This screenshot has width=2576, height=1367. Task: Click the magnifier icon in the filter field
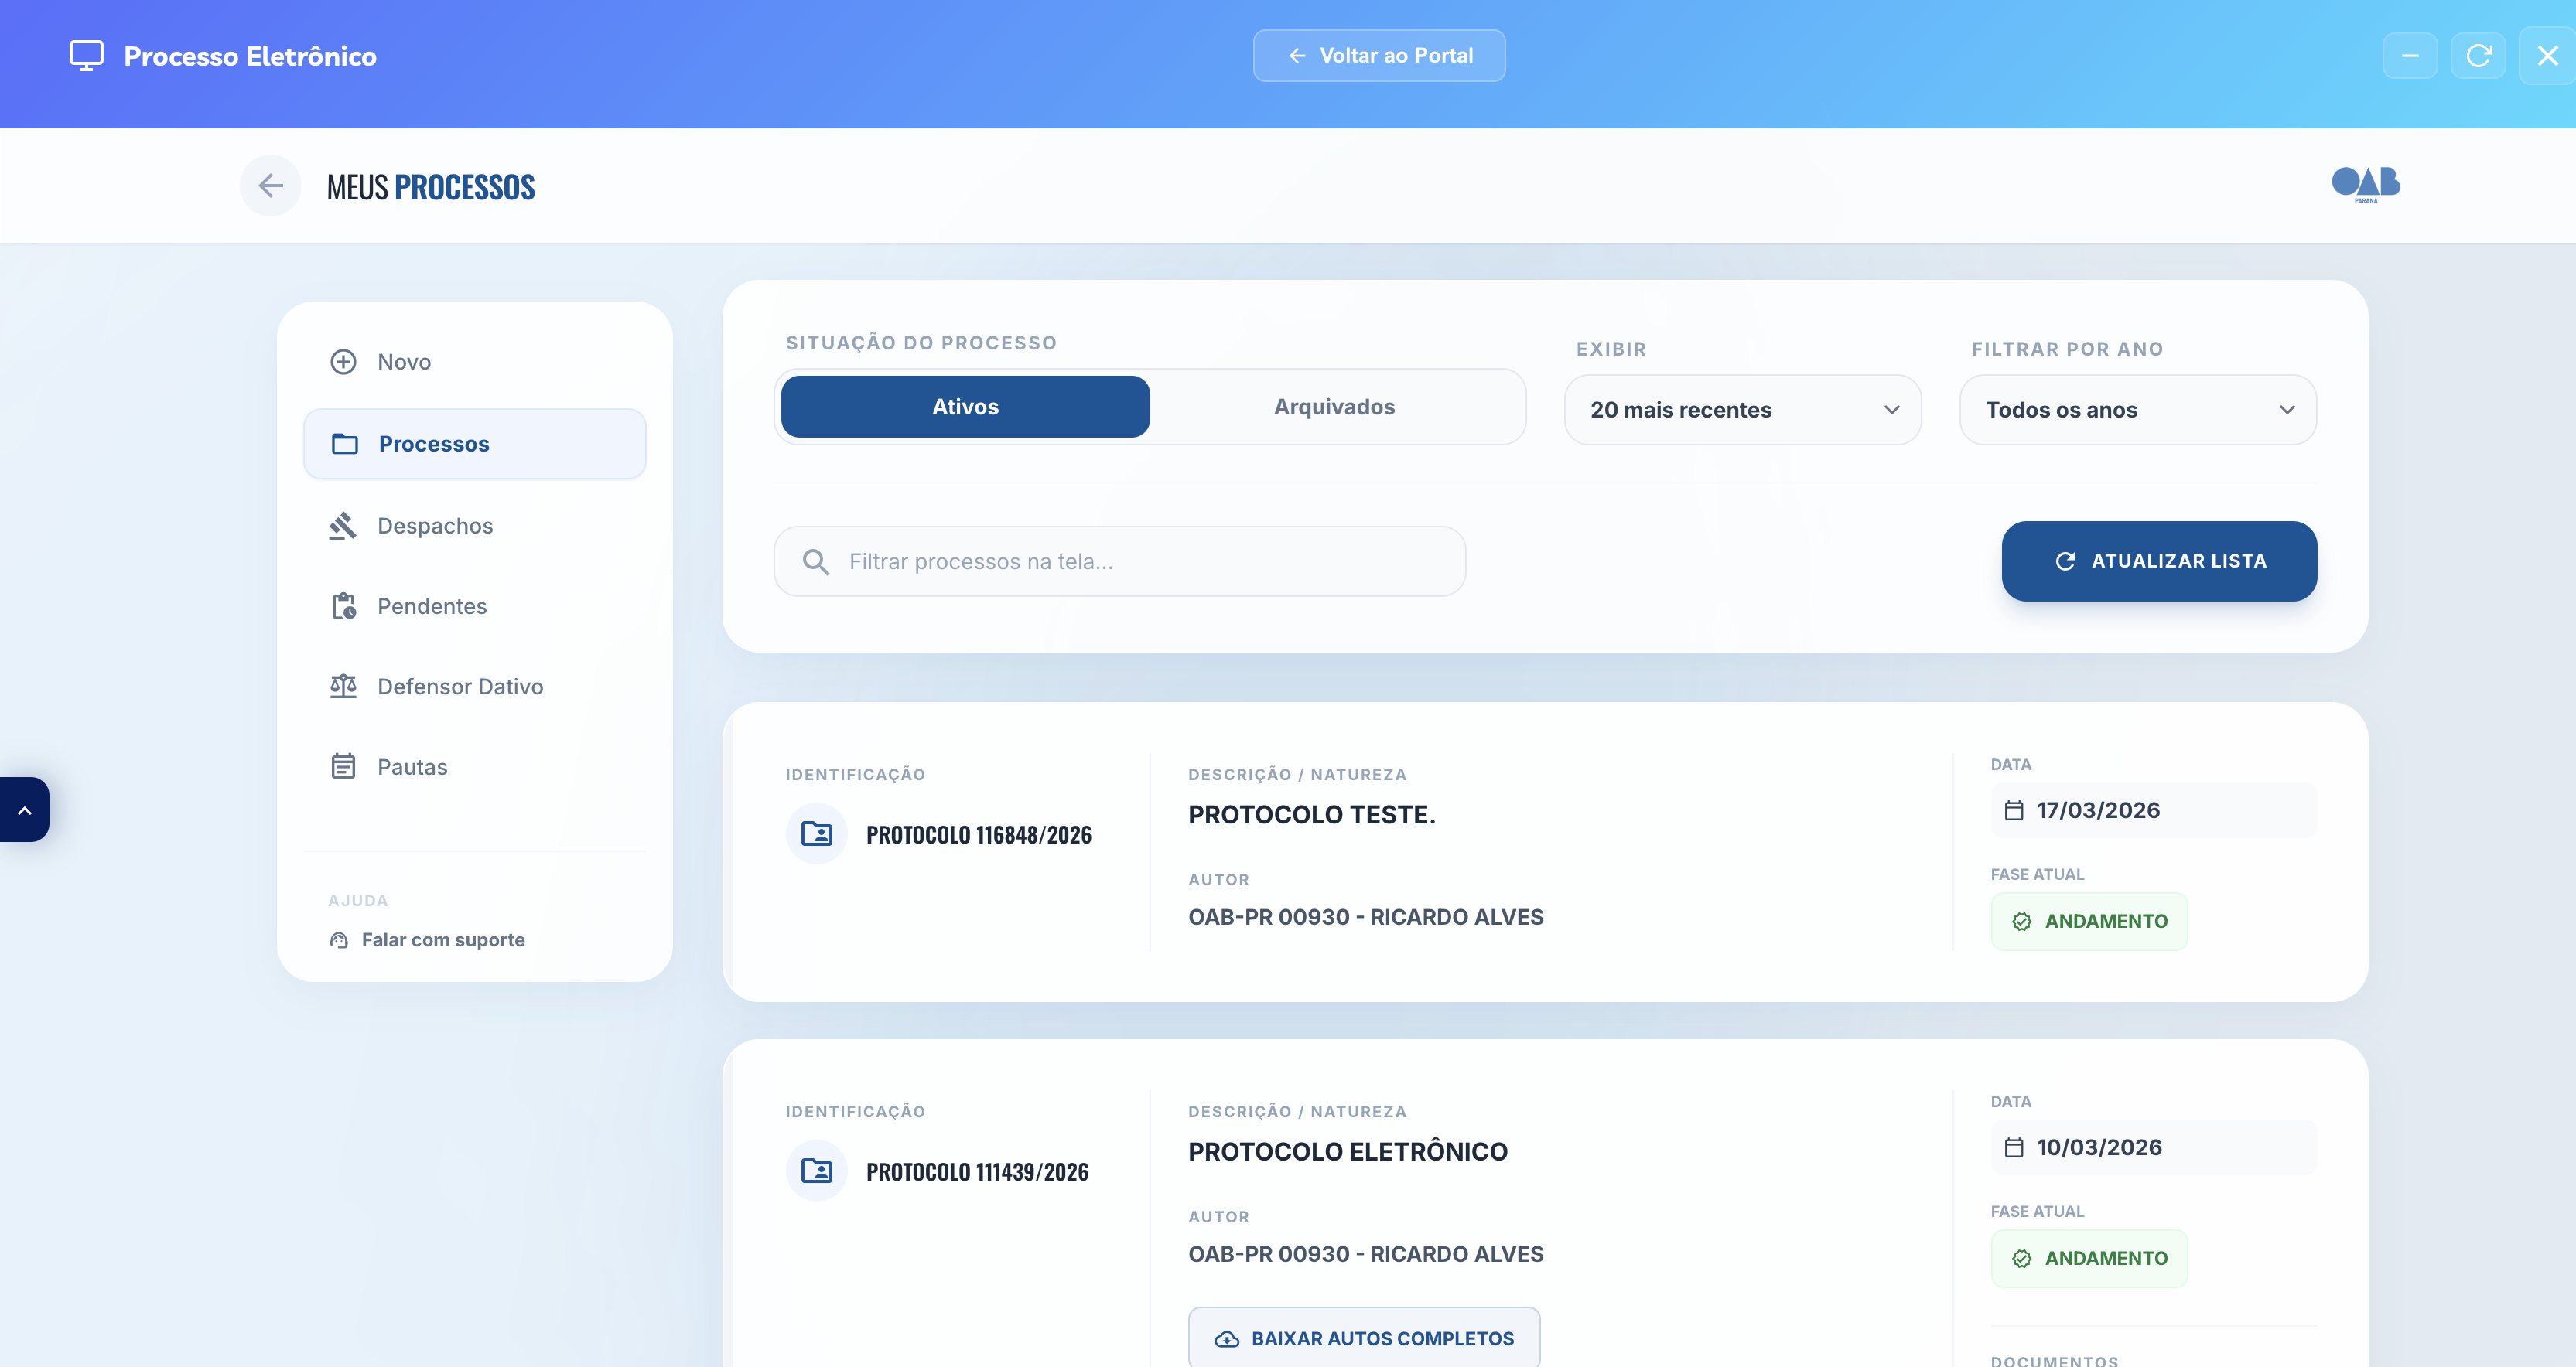[816, 561]
